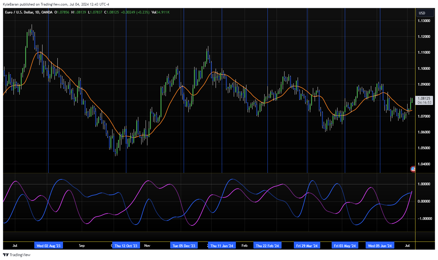
Task: Click the Nov month label on time axis
Action: point(147,246)
